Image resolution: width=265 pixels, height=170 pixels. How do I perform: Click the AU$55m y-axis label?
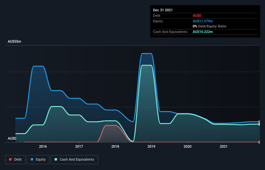[15, 41]
